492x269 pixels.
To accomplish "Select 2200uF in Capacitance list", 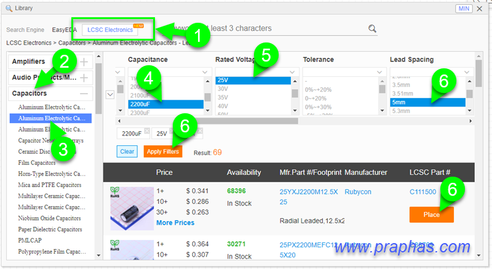I will (165, 104).
